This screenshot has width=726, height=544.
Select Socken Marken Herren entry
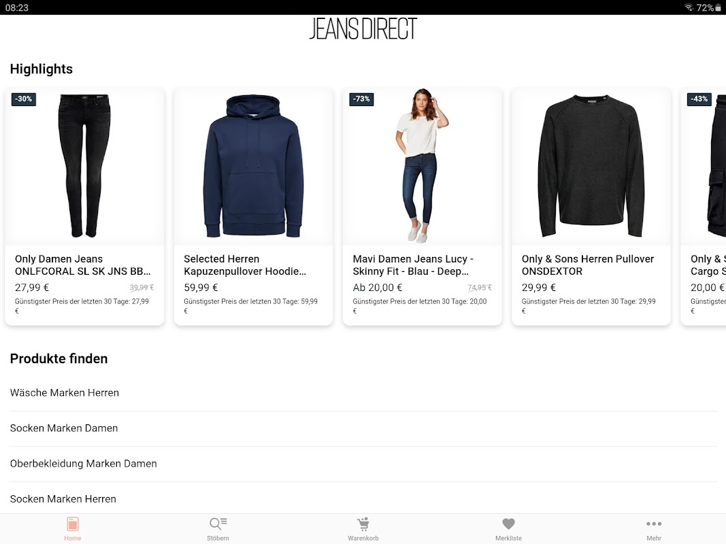pos(363,498)
